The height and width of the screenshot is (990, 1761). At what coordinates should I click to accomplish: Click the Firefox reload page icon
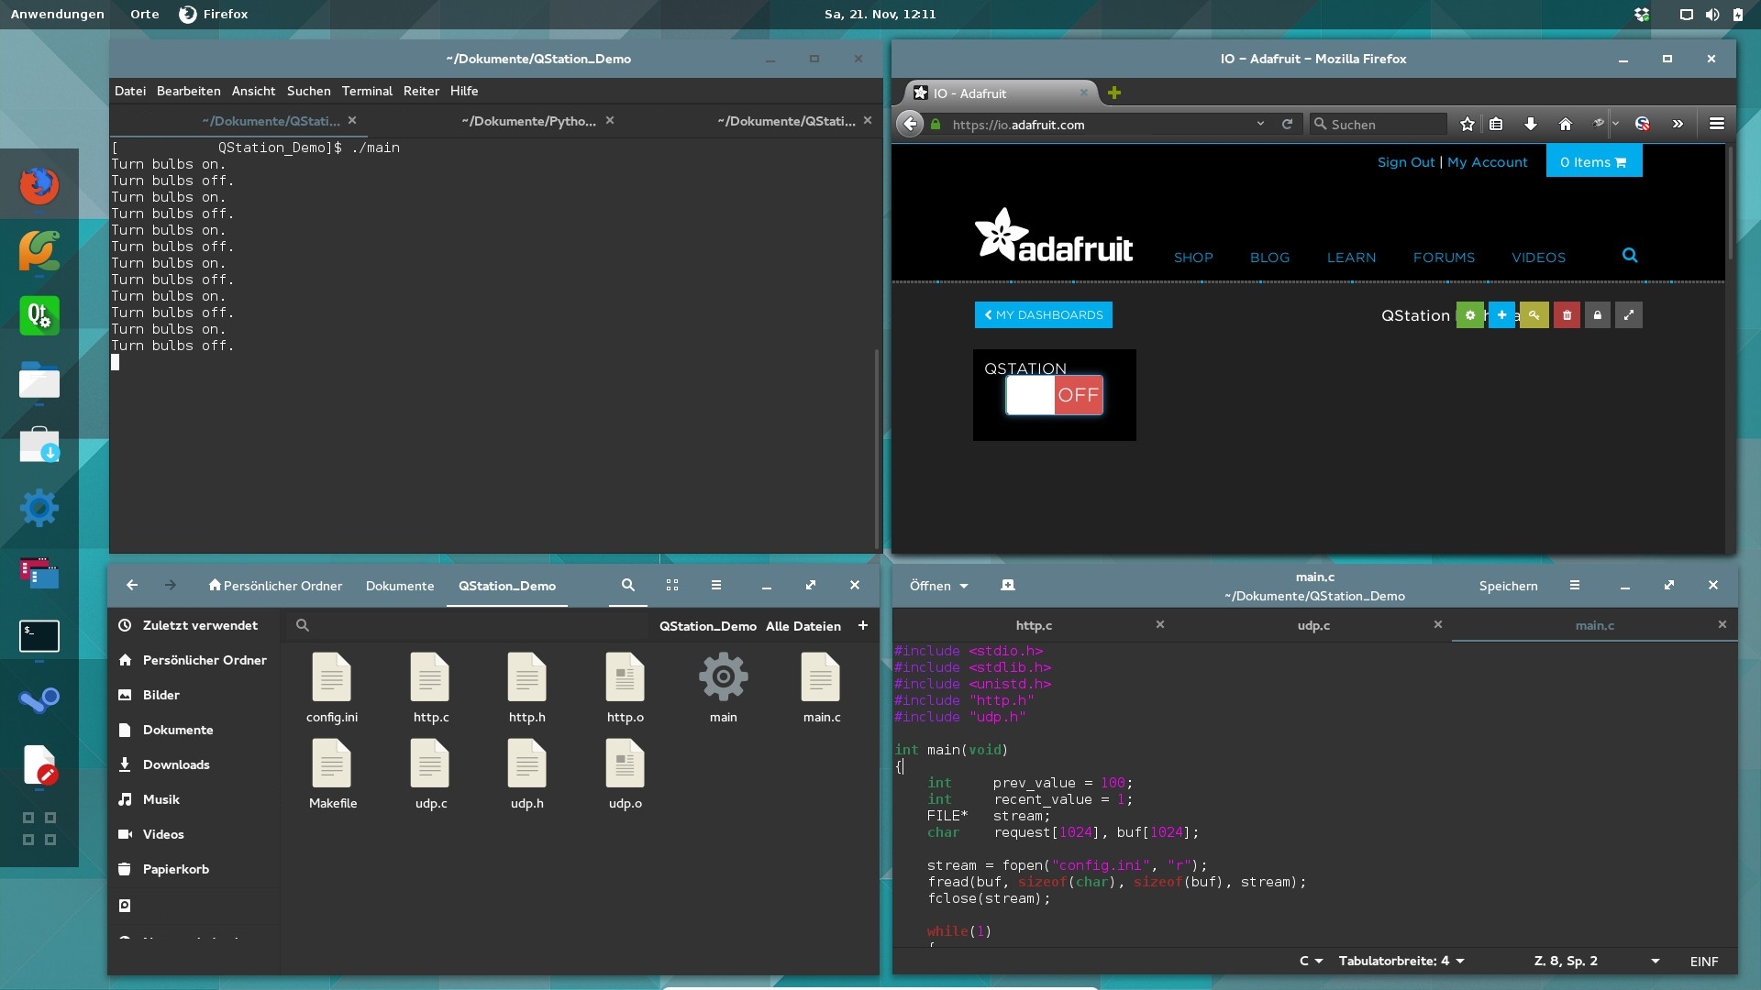coord(1287,124)
